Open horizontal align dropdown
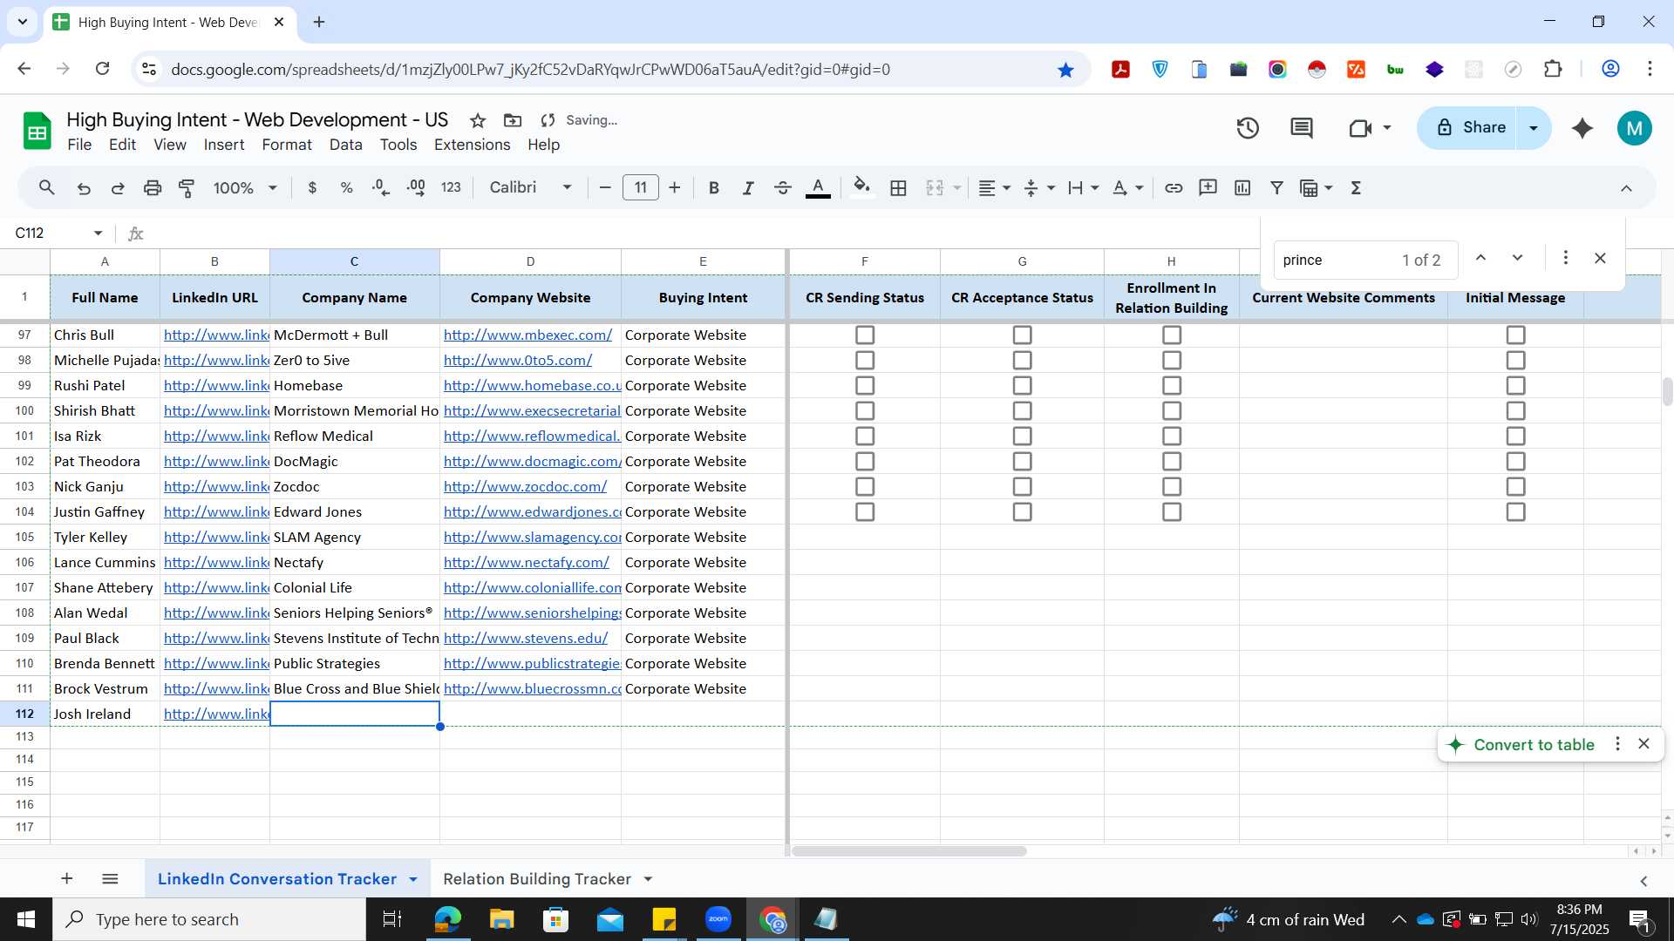 994,188
